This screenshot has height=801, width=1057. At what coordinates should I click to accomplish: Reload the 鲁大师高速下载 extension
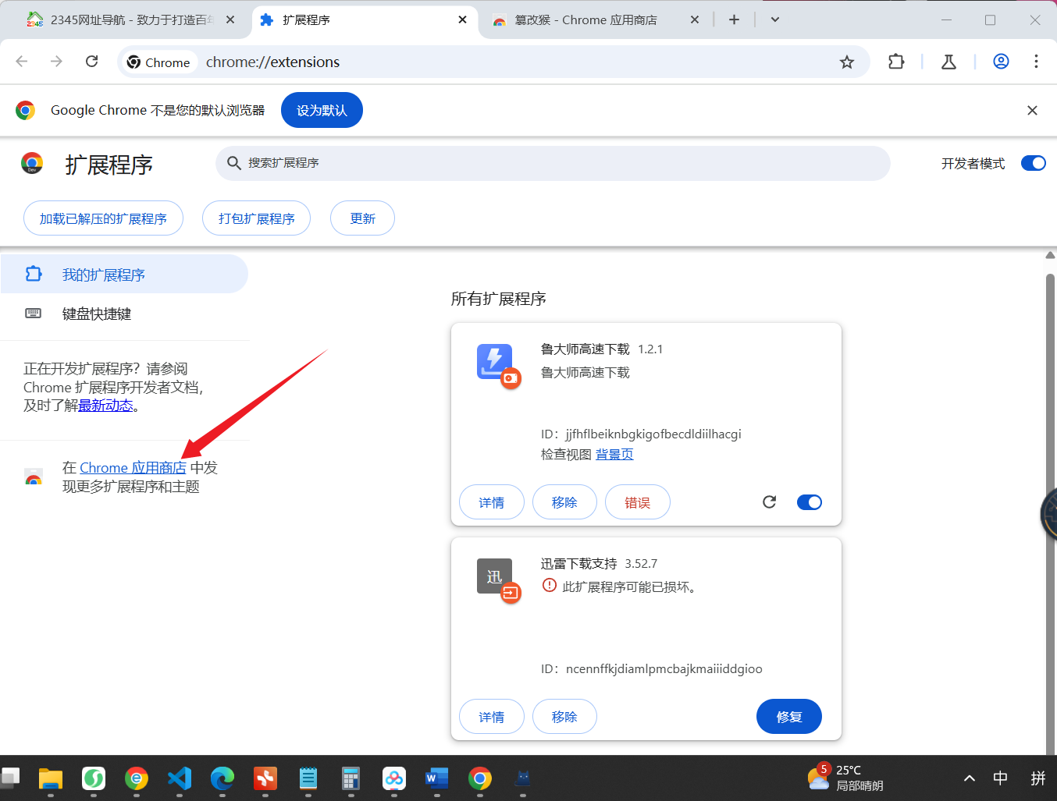coord(769,502)
